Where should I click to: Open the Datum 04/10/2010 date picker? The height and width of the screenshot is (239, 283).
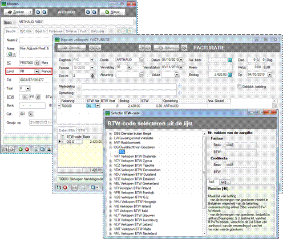tap(181, 60)
